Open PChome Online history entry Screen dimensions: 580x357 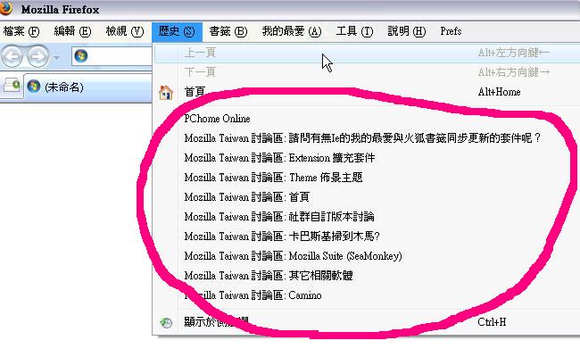pyautogui.click(x=367, y=119)
